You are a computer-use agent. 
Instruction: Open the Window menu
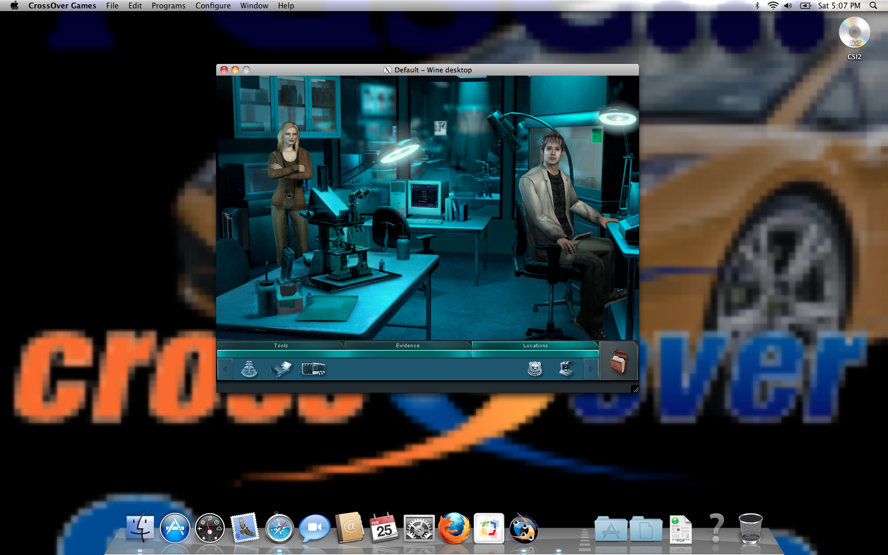coord(254,6)
